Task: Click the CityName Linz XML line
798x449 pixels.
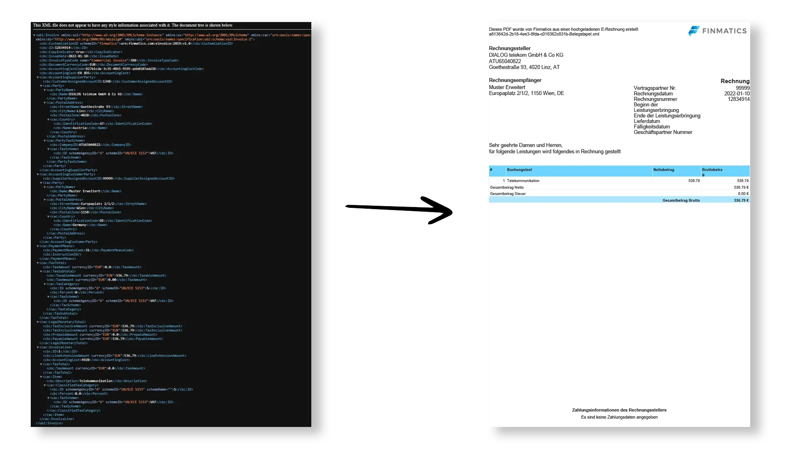Action: point(82,111)
